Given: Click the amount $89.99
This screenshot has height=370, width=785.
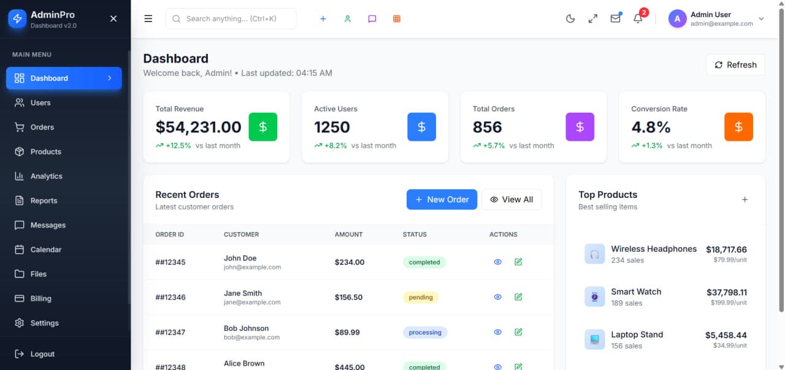Looking at the screenshot, I should click(347, 332).
